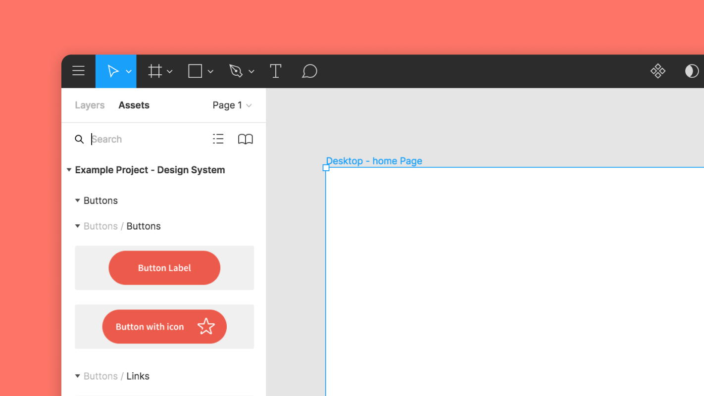Click the search magnifier icon

(x=79, y=139)
